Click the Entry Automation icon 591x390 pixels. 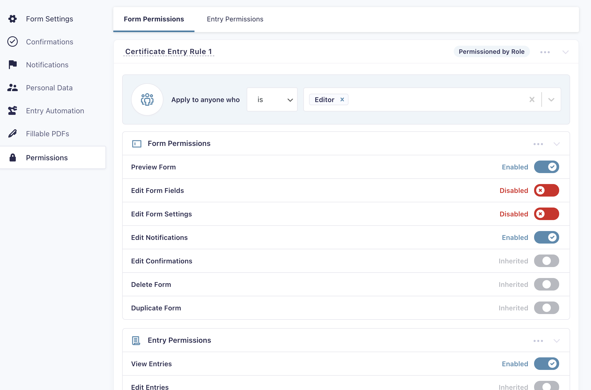pyautogui.click(x=13, y=110)
